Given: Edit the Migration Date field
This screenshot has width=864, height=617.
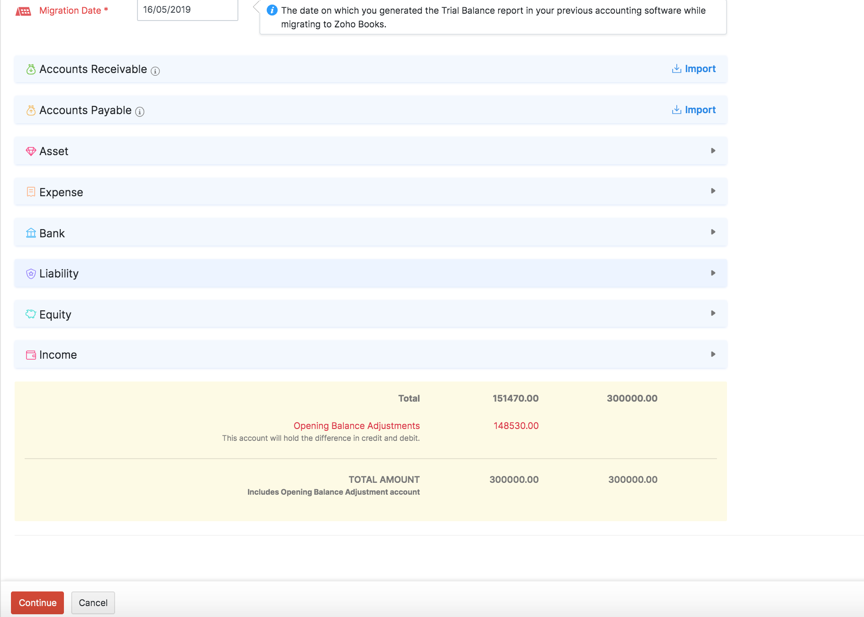Looking at the screenshot, I should (187, 10).
